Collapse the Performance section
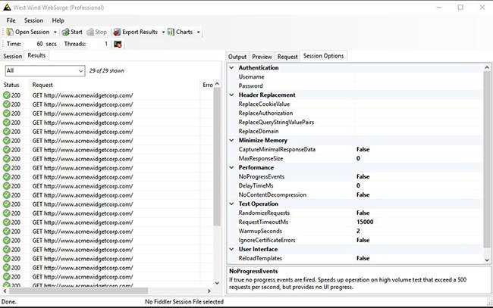 232,167
